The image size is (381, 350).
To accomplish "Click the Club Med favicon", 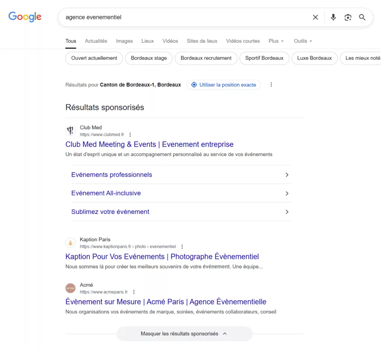I will (70, 130).
